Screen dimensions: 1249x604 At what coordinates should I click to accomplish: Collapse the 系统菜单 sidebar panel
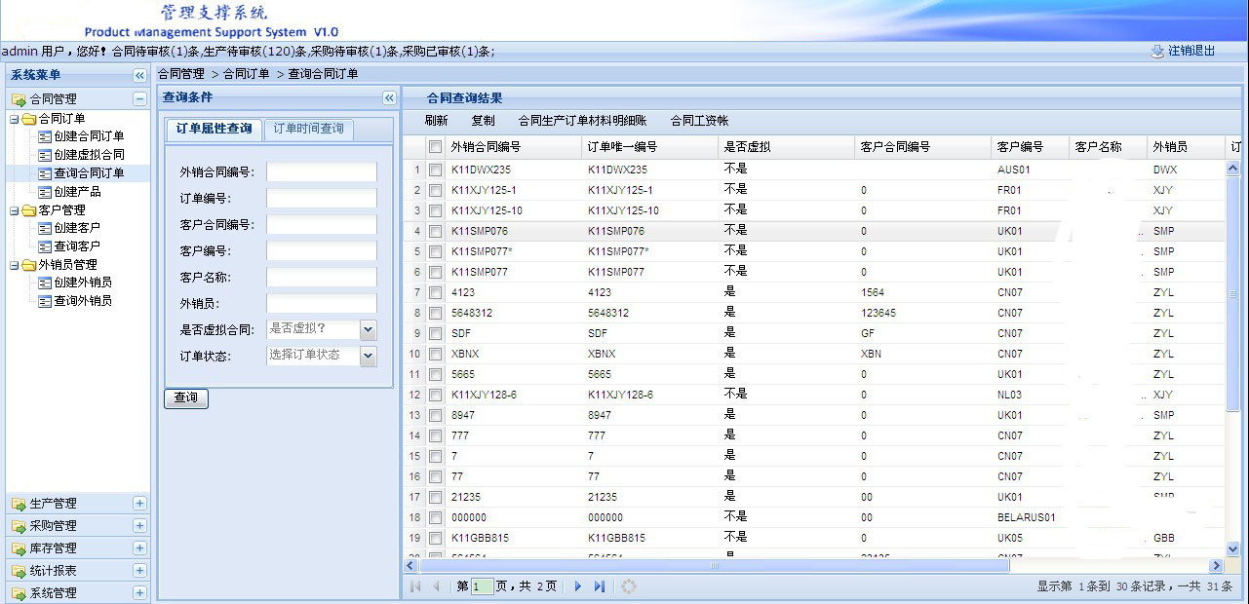(x=139, y=75)
